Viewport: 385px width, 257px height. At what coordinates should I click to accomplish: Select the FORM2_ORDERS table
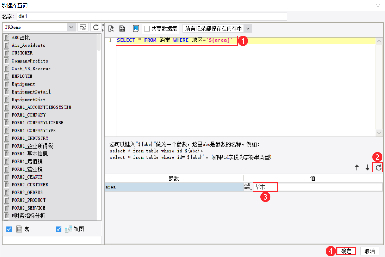pos(27,192)
